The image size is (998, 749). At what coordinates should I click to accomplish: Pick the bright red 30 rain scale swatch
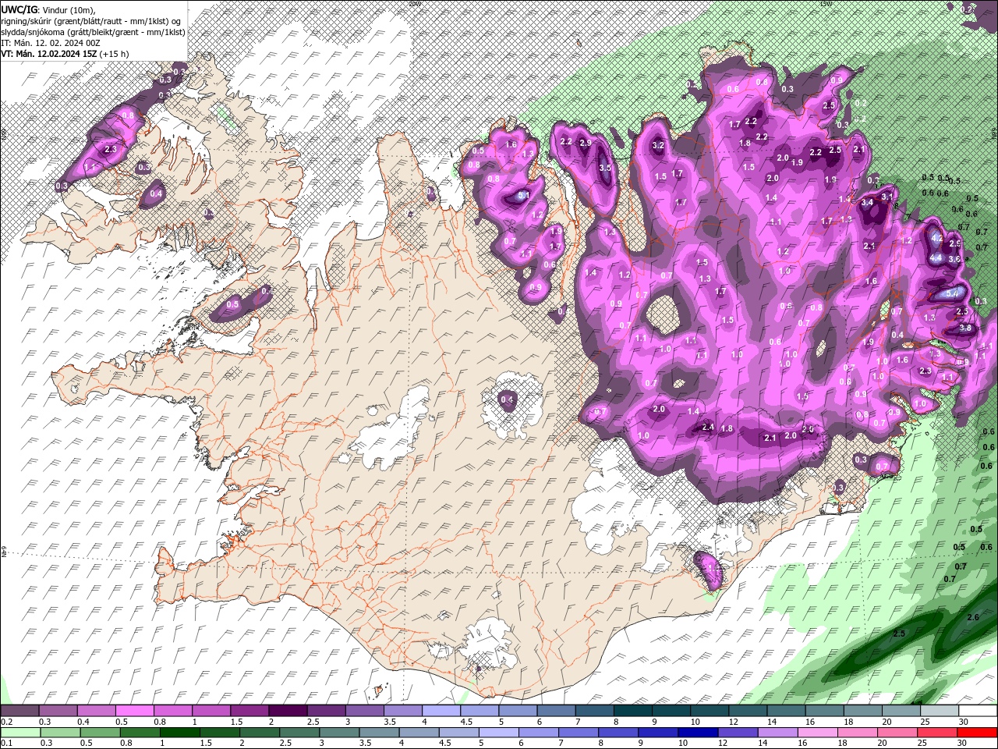point(977,733)
